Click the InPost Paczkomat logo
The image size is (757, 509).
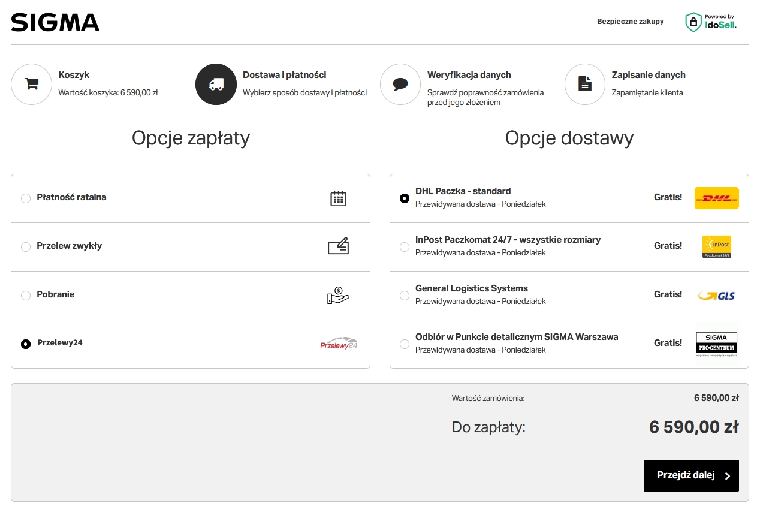tap(716, 246)
